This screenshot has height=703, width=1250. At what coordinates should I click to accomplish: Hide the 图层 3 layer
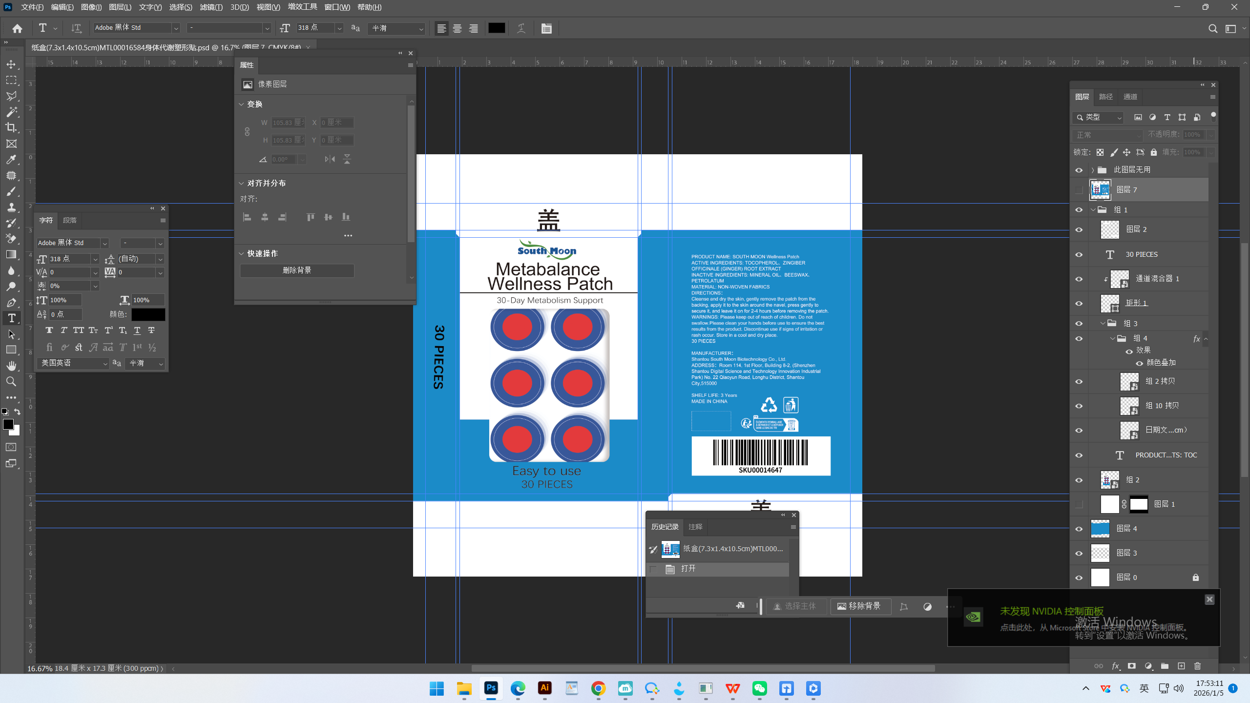pos(1079,553)
